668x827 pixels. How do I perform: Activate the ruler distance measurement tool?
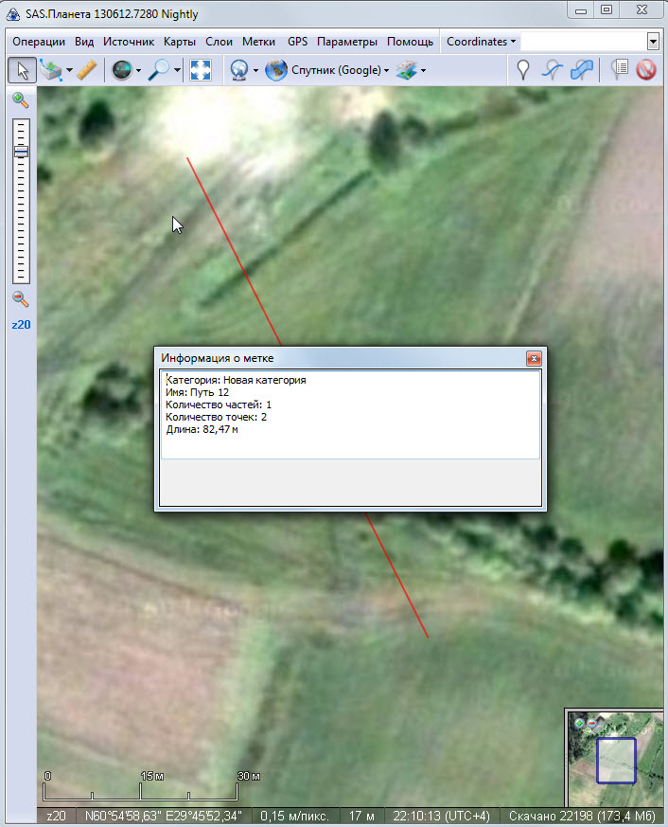pos(87,70)
